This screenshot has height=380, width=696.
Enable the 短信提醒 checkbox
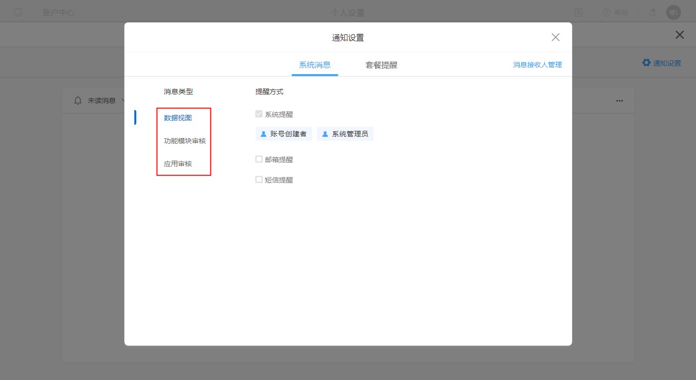(259, 180)
